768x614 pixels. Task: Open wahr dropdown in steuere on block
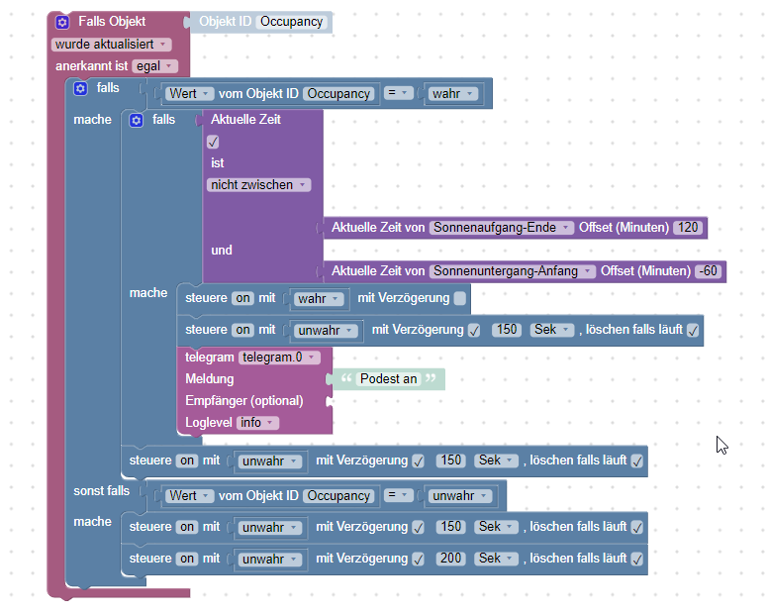pos(319,299)
